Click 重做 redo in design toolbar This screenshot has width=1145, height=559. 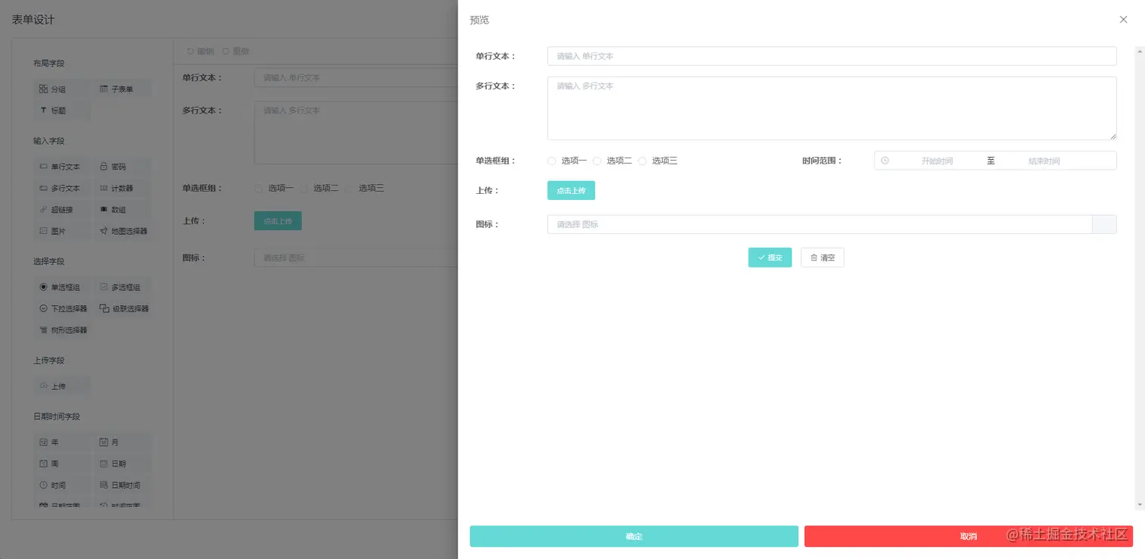pos(236,52)
